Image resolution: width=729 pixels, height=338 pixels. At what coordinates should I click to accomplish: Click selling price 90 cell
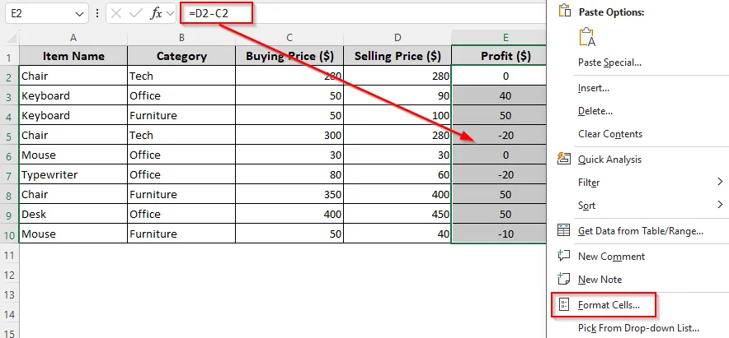(397, 95)
